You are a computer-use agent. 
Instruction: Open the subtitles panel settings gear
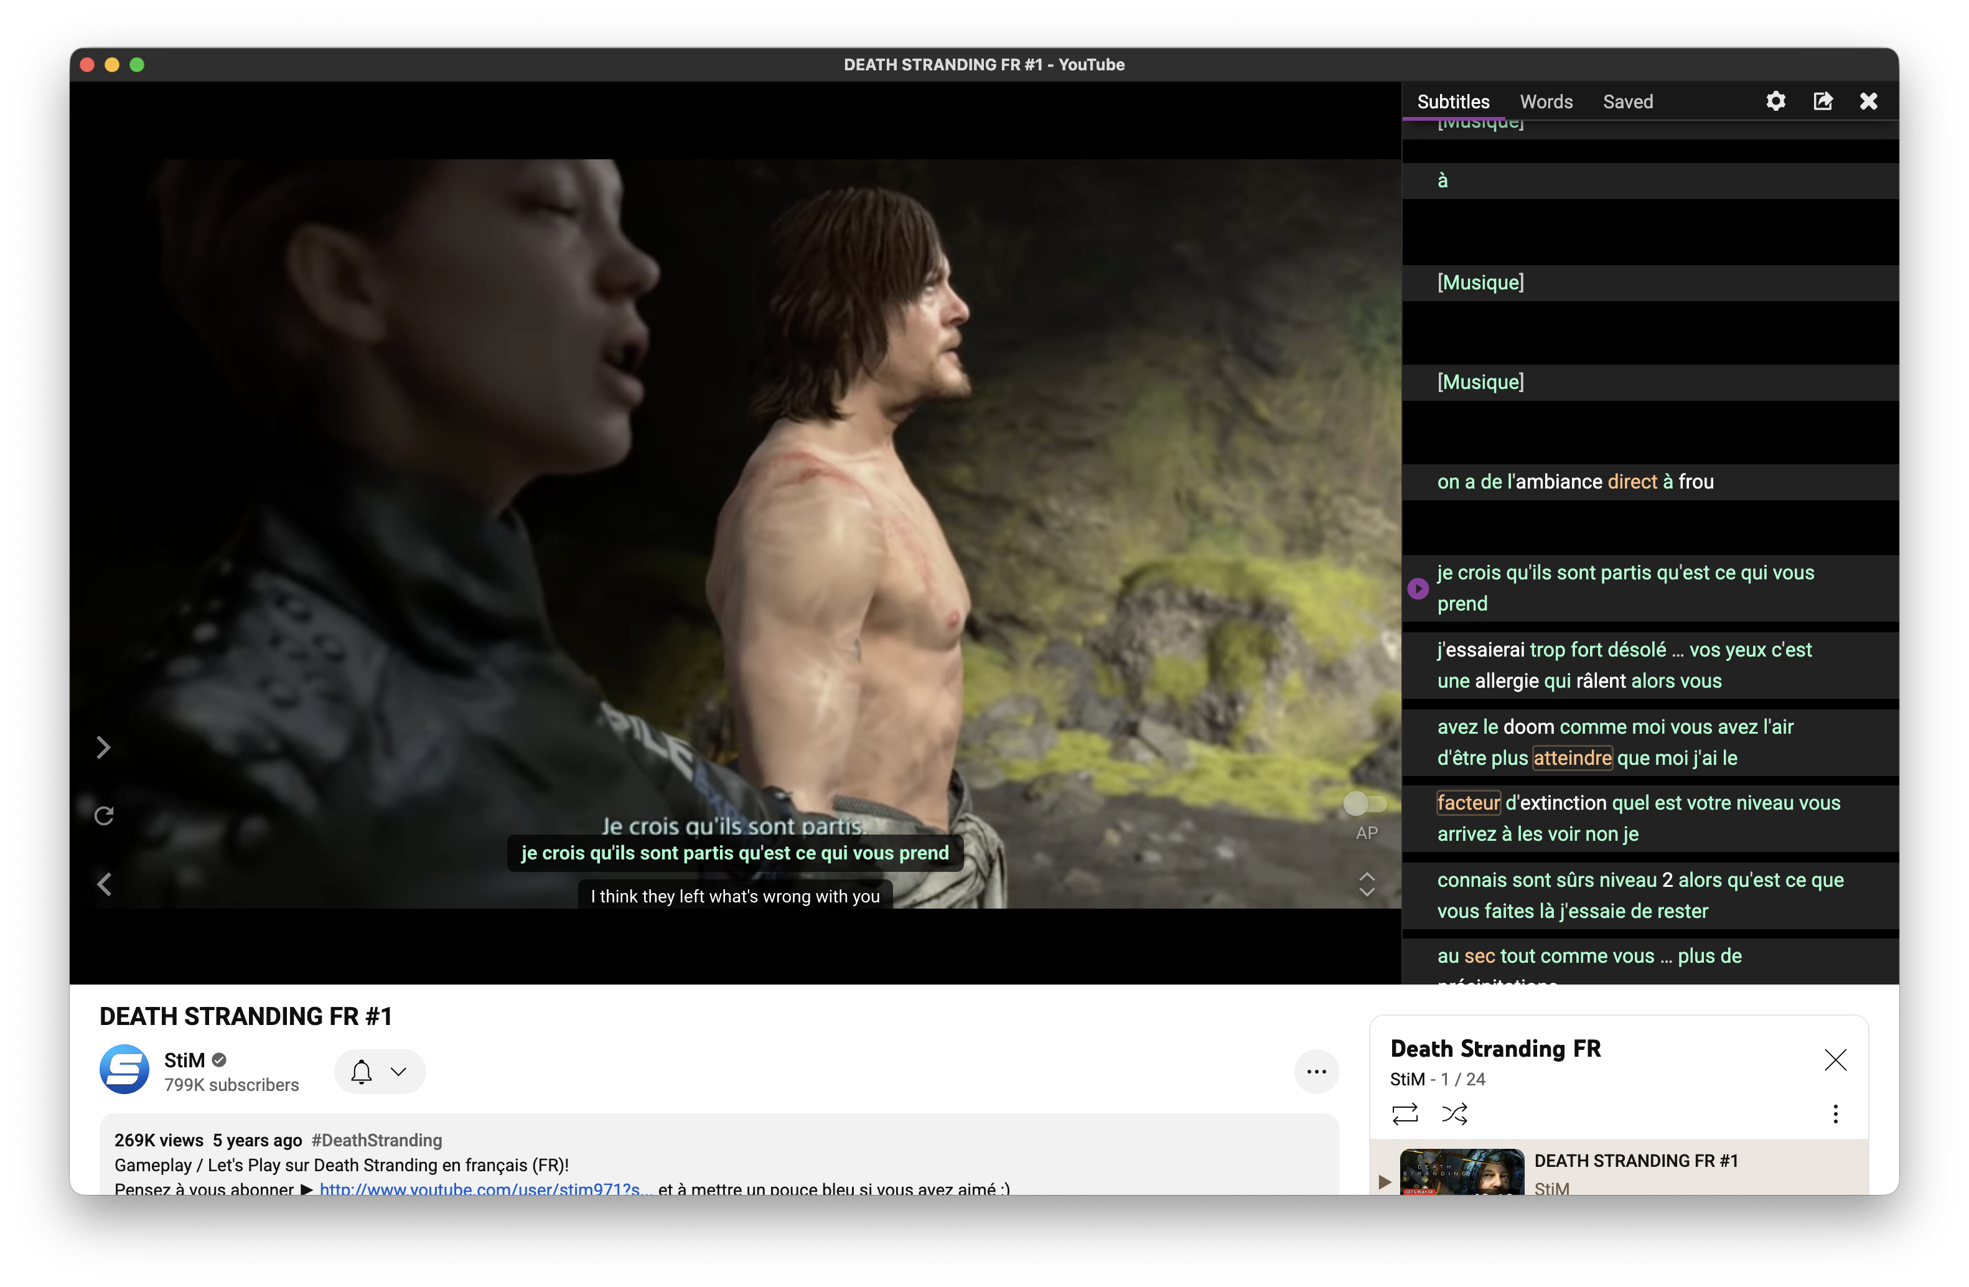(1775, 101)
